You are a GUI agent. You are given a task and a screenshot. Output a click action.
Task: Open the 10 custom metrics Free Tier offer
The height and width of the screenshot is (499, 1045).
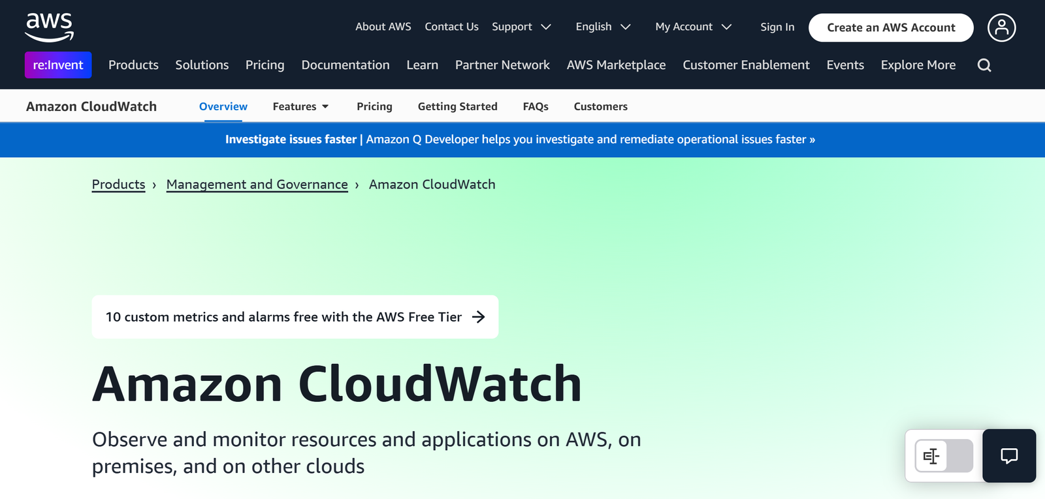pos(295,317)
